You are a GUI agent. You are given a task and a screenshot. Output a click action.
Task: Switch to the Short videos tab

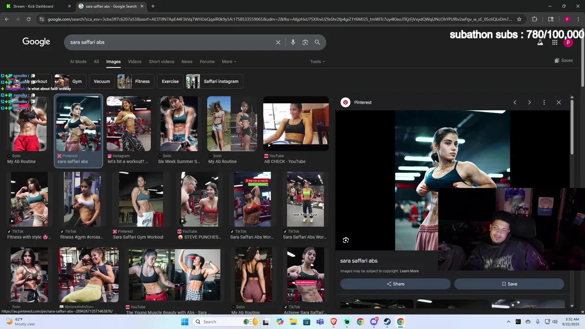pyautogui.click(x=161, y=62)
